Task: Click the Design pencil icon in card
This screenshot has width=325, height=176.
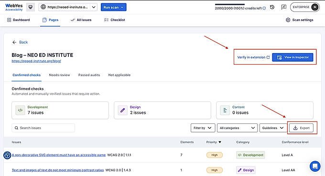Action: [122, 110]
